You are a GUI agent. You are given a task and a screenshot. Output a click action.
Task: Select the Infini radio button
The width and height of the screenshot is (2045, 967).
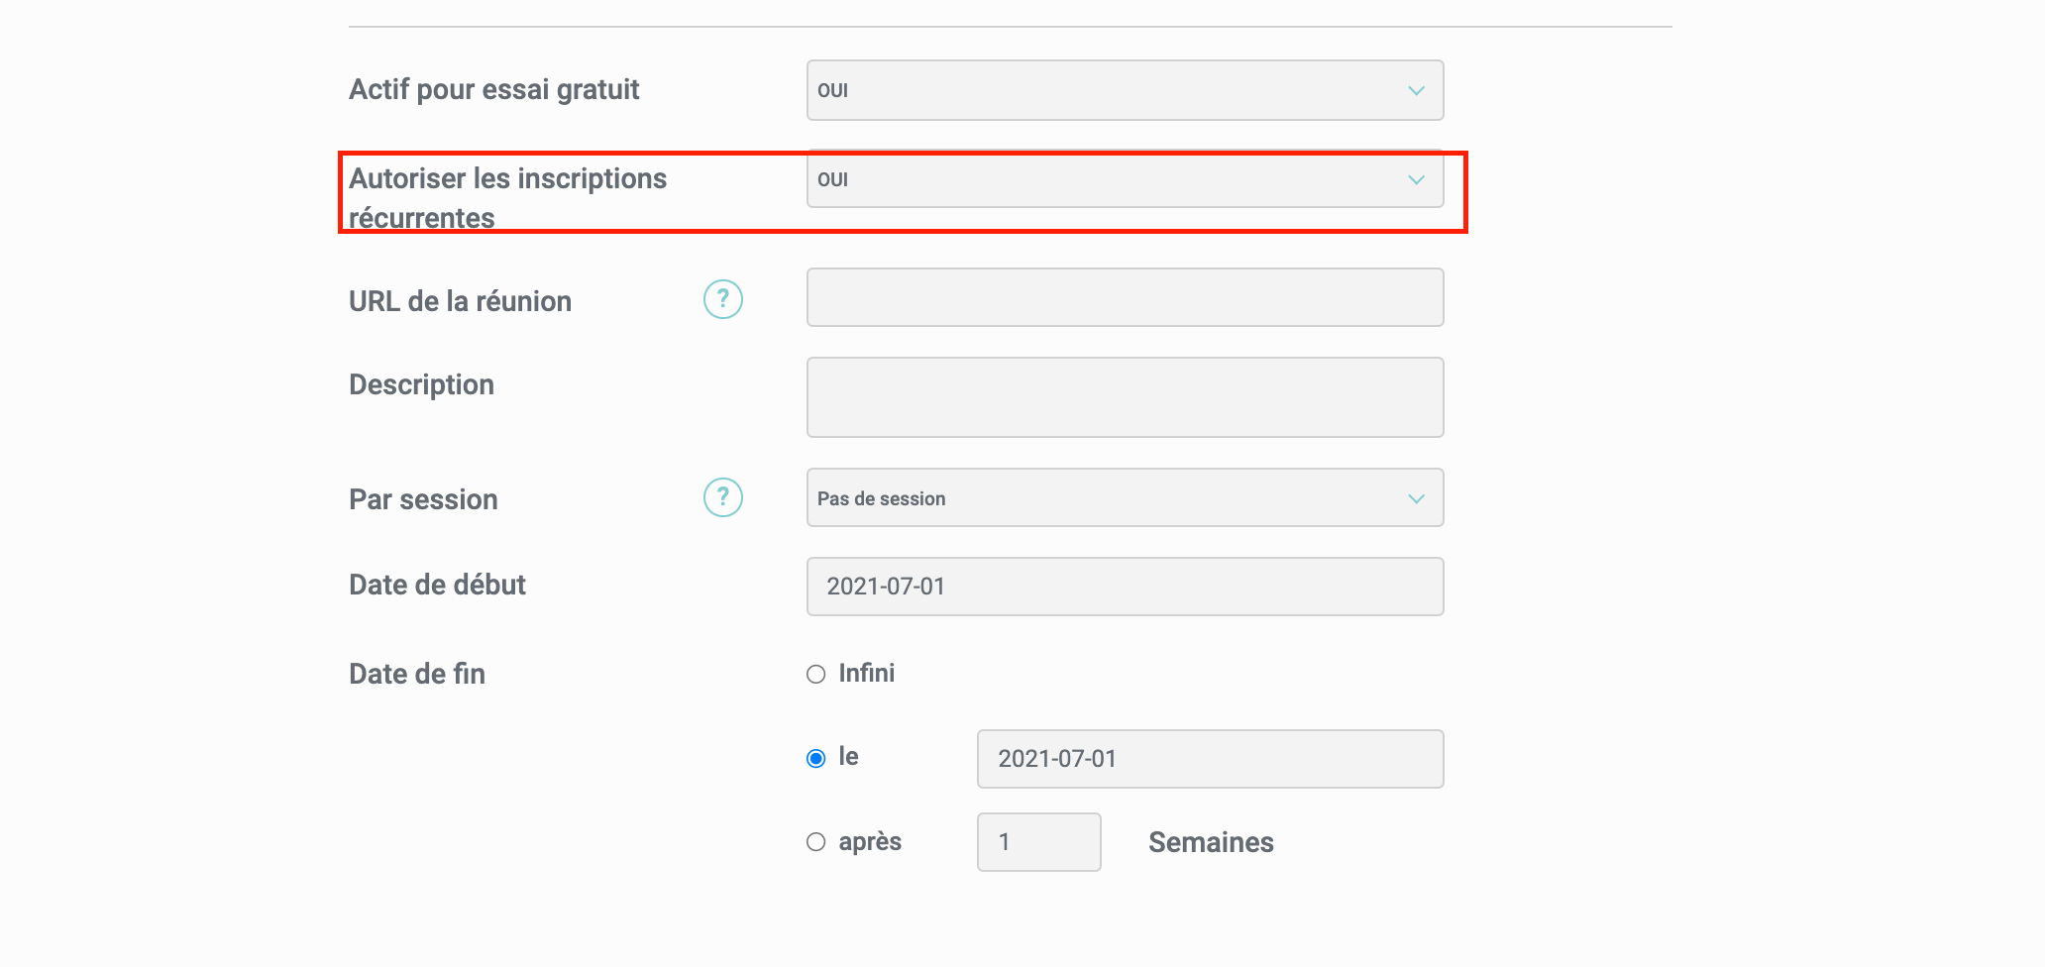815,675
